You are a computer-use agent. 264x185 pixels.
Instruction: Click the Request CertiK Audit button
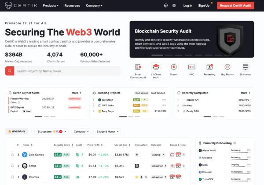pyautogui.click(x=235, y=6)
